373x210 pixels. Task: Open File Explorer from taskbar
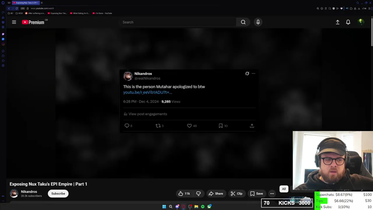pyautogui.click(x=196, y=206)
